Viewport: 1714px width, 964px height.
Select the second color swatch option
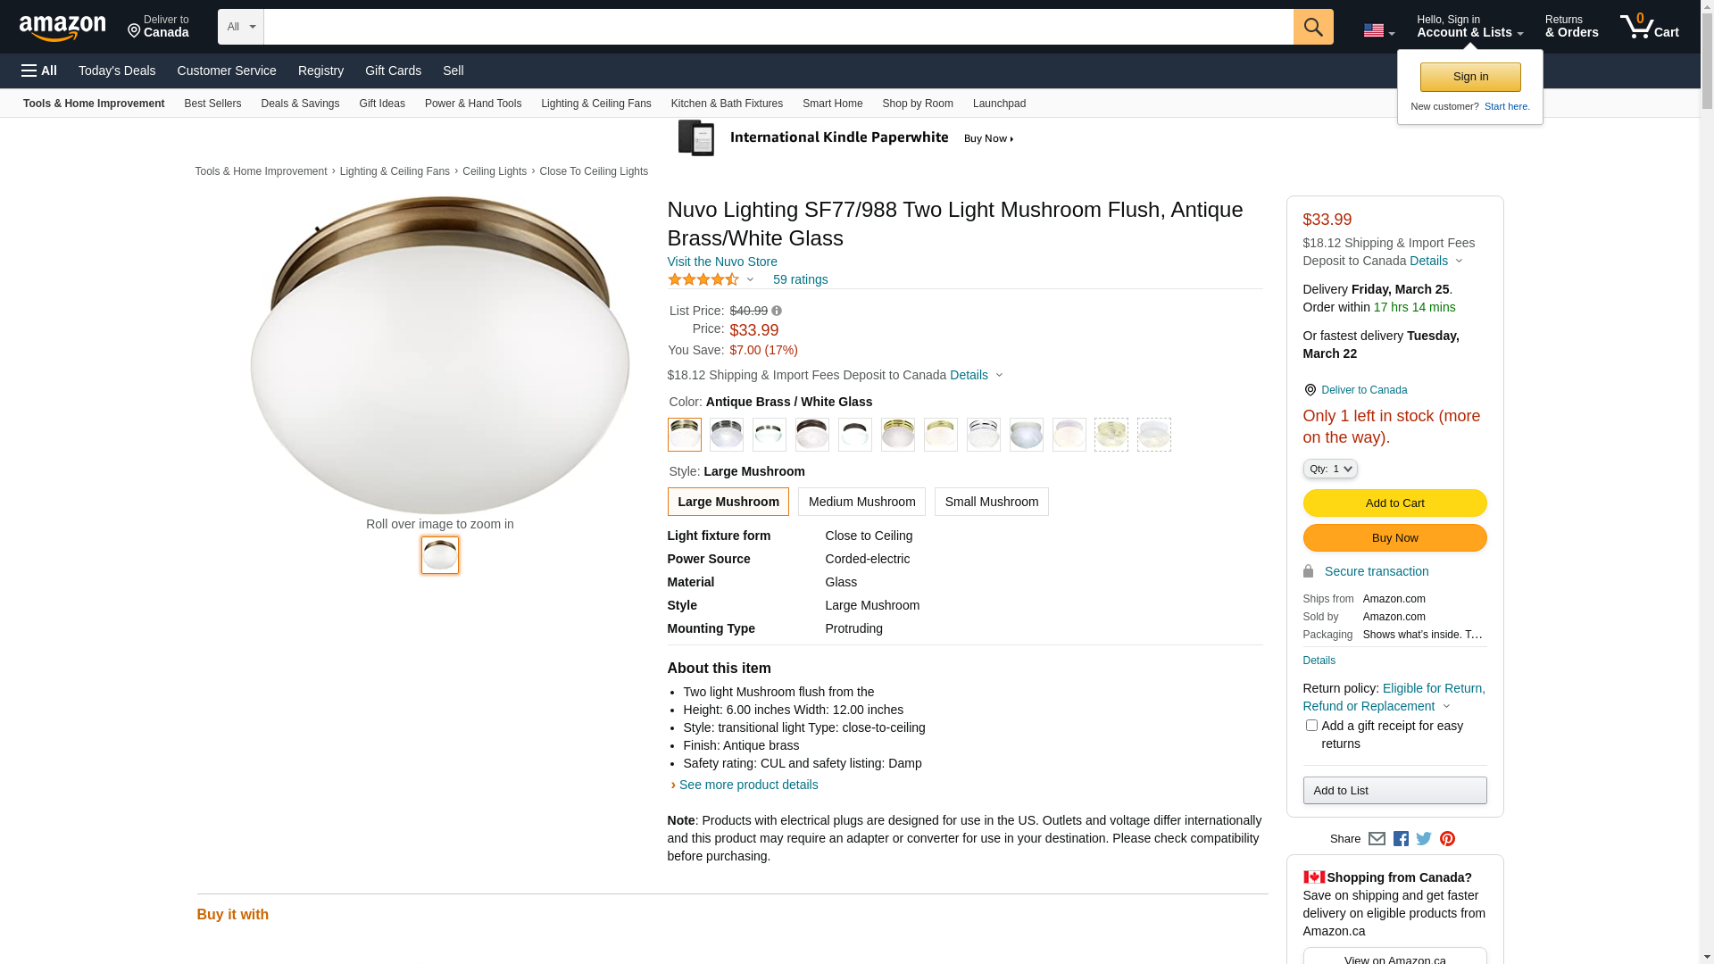pos(727,435)
